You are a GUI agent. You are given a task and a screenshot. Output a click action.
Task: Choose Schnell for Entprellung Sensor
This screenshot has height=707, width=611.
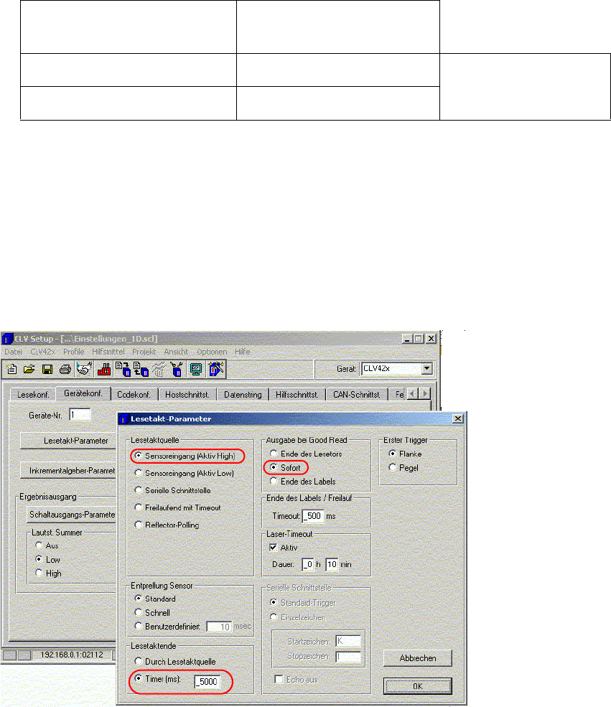point(139,612)
